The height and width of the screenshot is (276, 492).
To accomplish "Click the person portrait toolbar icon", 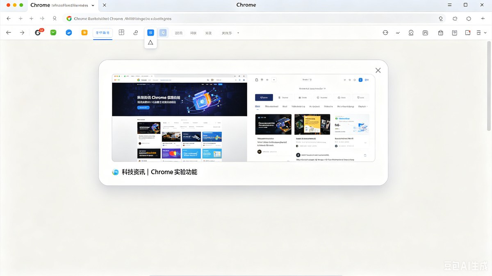I will (x=411, y=33).
